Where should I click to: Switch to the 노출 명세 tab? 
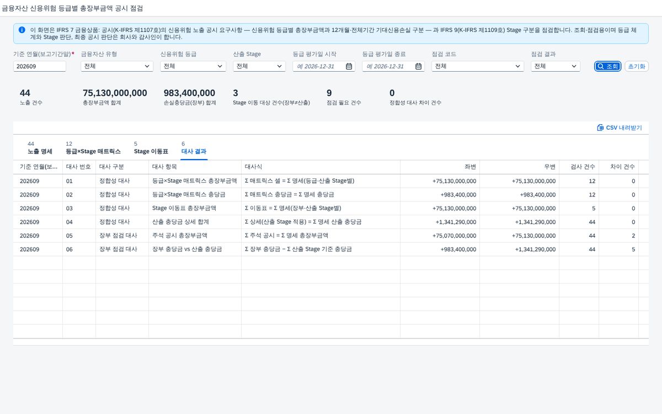[x=40, y=148]
